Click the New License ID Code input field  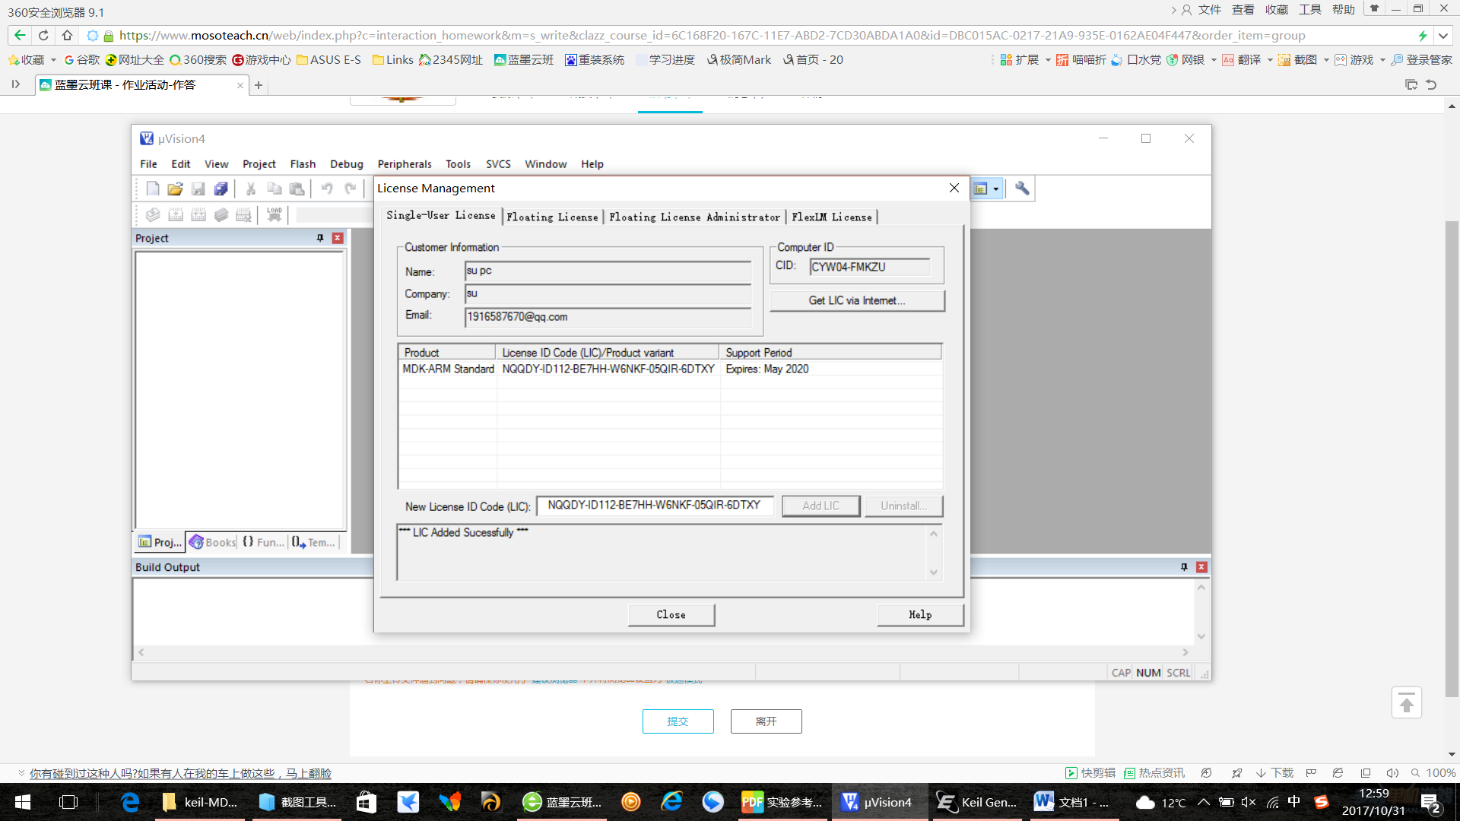tap(655, 506)
